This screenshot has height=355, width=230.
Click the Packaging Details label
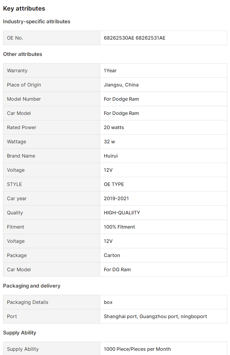click(28, 302)
